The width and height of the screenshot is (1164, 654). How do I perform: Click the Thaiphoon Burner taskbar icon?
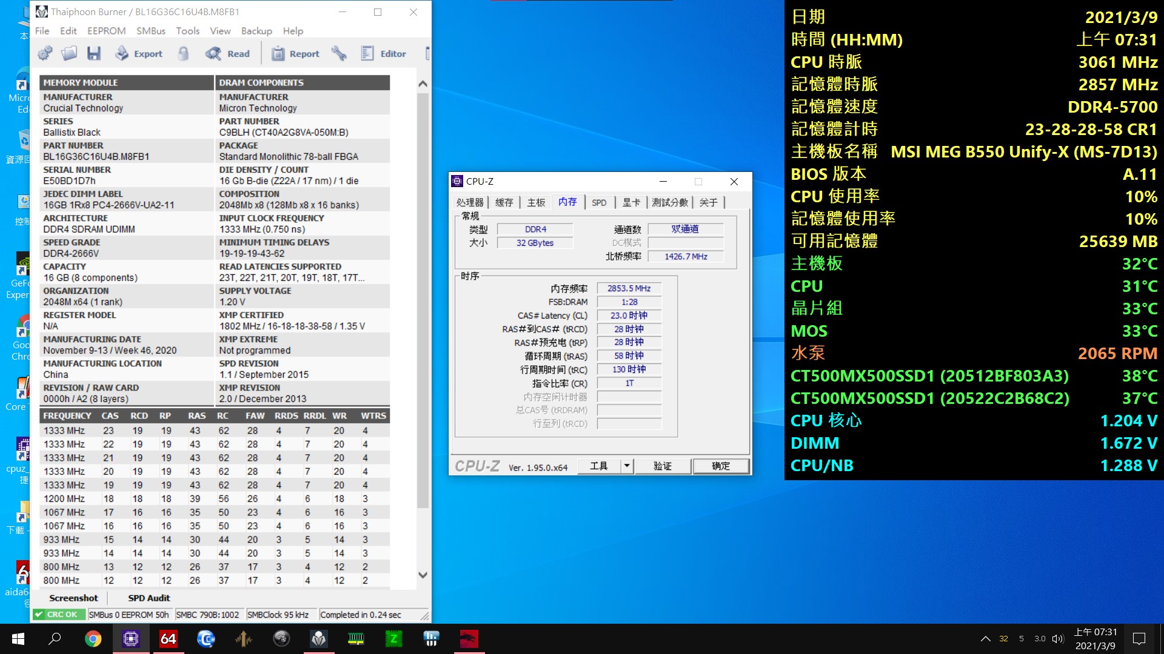(319, 639)
